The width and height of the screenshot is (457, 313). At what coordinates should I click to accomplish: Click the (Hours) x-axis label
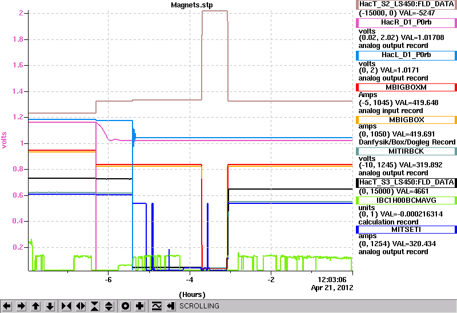tap(192, 295)
